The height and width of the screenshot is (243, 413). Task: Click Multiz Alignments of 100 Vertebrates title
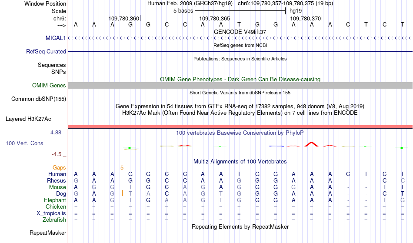pos(240,161)
